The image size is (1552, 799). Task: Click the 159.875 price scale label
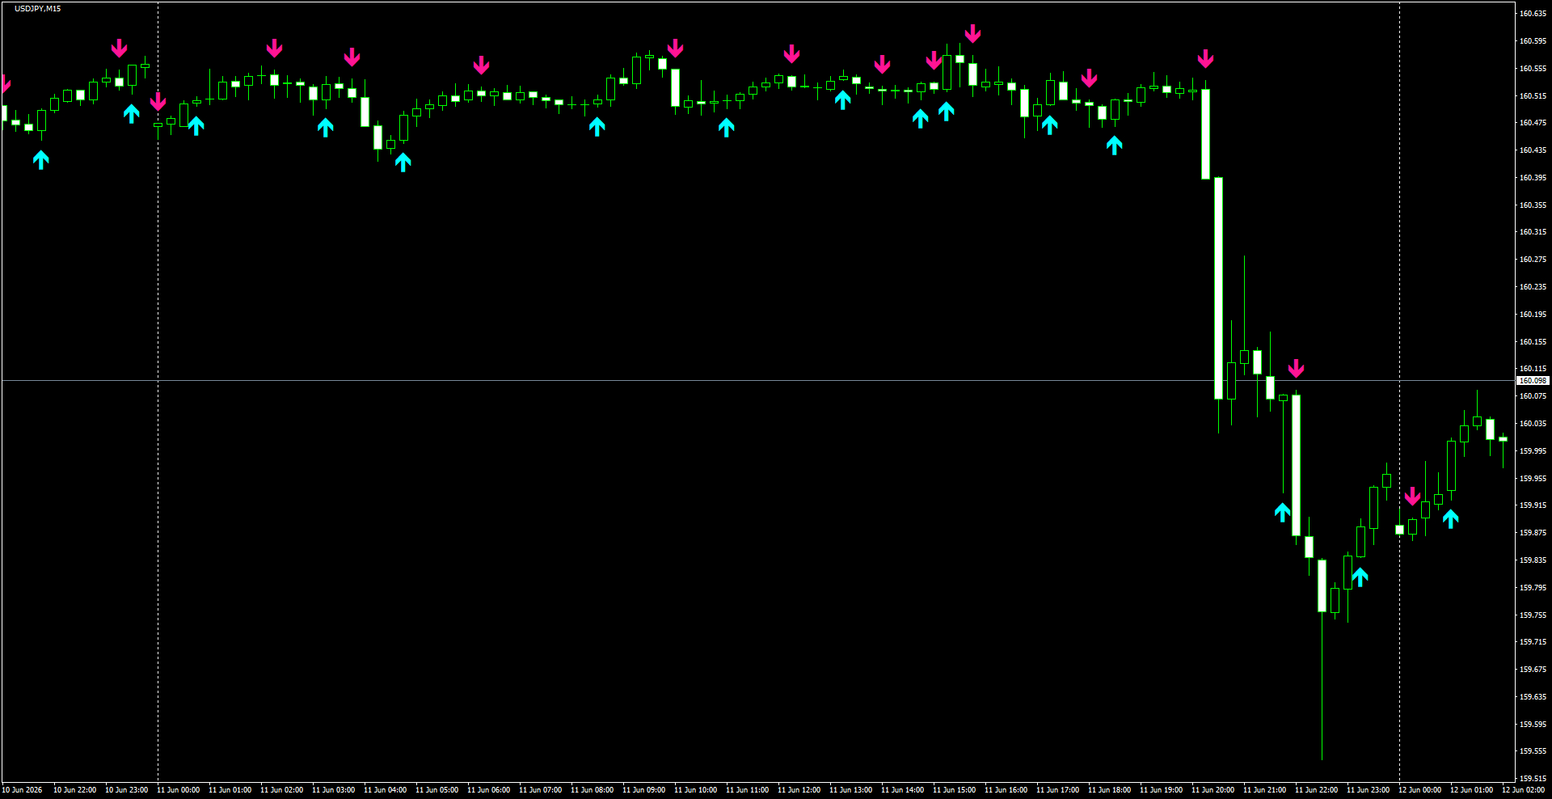[x=1533, y=532]
